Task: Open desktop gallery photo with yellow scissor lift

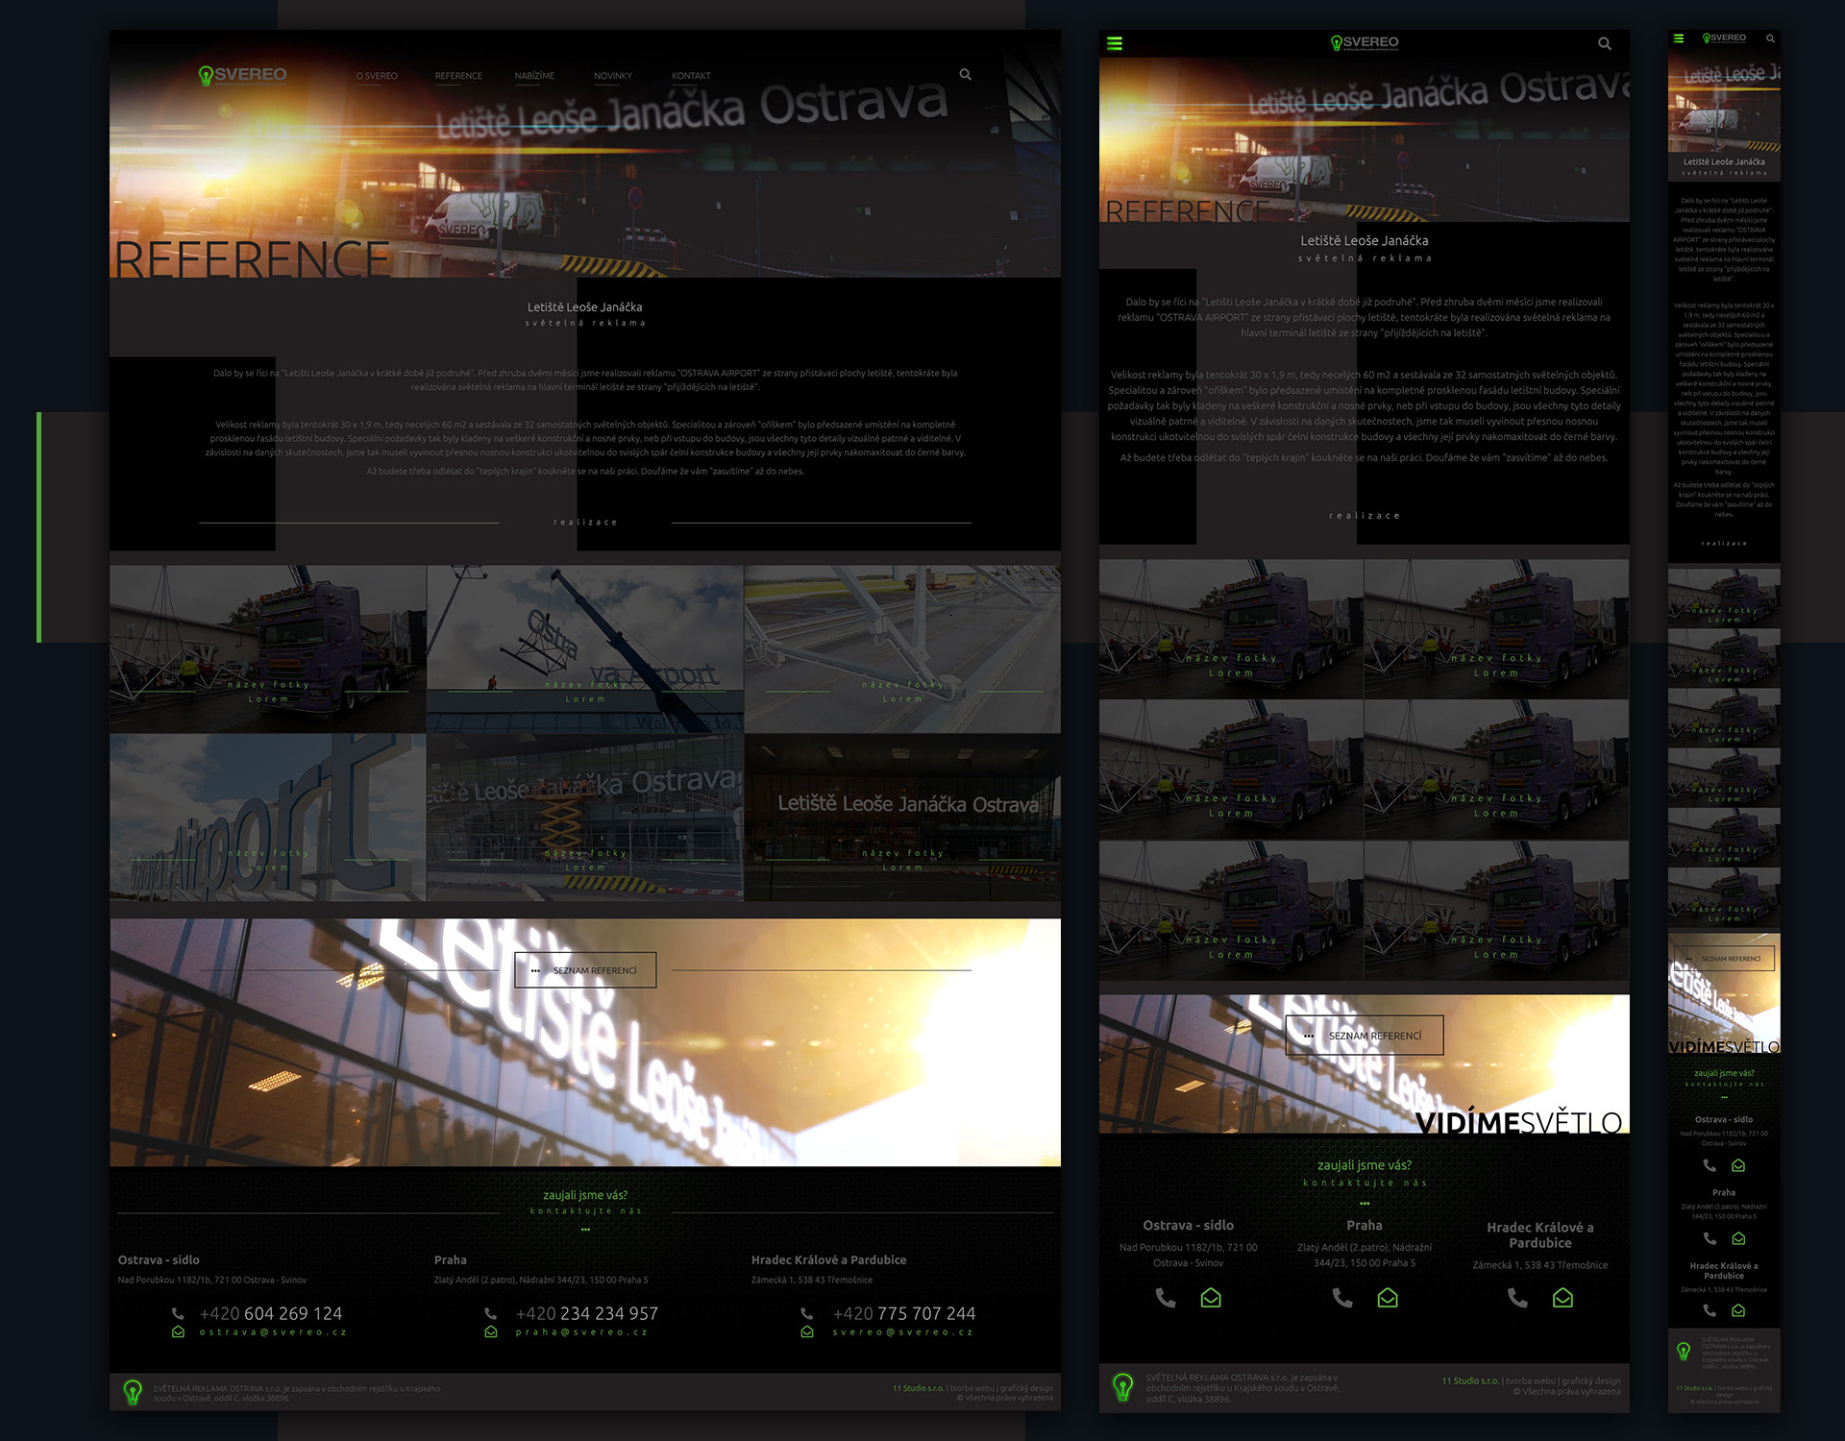Action: click(x=585, y=818)
